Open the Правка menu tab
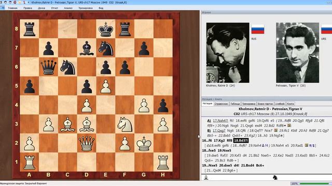 [27, 8]
